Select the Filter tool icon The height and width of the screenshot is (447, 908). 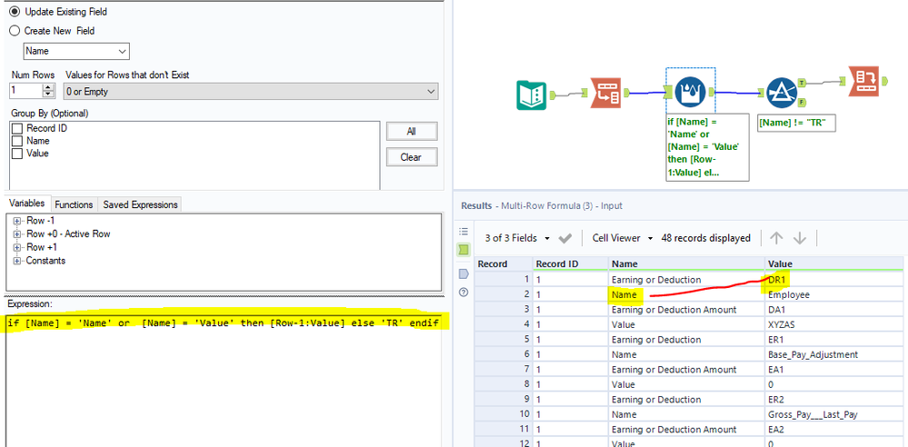[782, 93]
